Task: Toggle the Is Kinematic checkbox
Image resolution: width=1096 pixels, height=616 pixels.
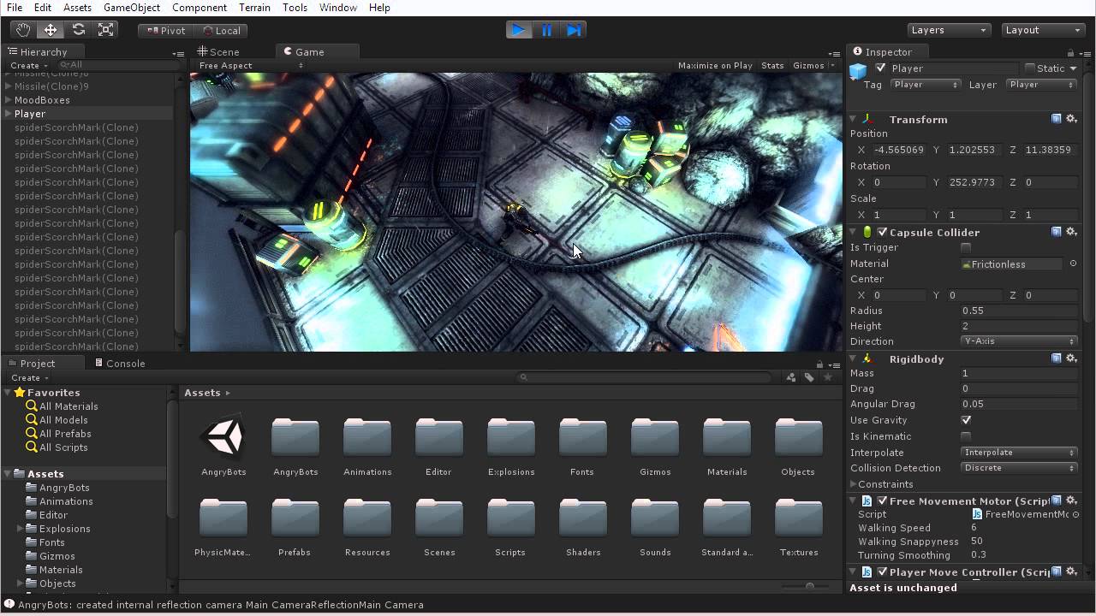Action: coord(966,436)
